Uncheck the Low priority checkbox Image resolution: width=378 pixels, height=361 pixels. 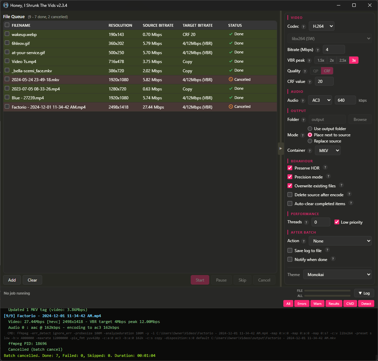[x=337, y=222]
